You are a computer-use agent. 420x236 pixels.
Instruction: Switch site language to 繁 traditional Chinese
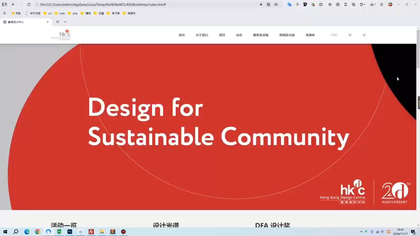point(350,35)
